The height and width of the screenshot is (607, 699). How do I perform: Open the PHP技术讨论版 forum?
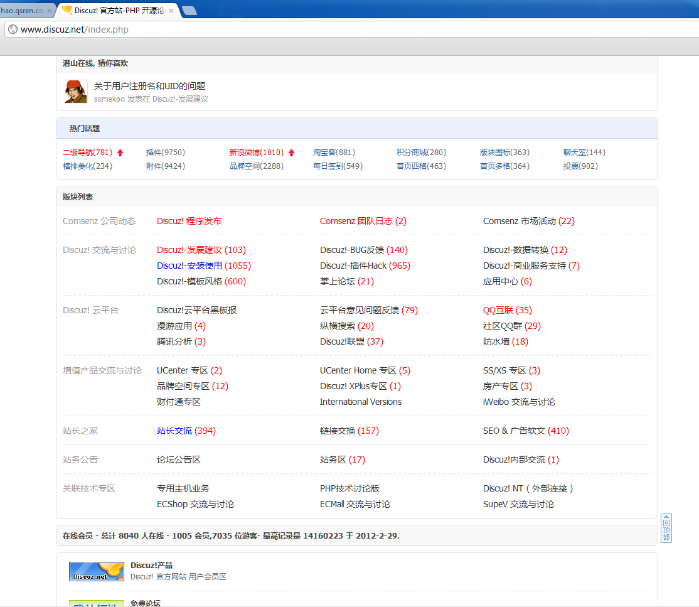point(349,489)
